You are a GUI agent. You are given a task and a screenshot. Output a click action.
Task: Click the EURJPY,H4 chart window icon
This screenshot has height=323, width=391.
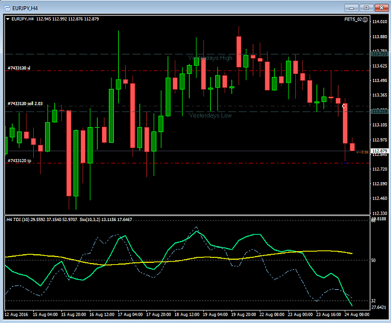coord(7,8)
